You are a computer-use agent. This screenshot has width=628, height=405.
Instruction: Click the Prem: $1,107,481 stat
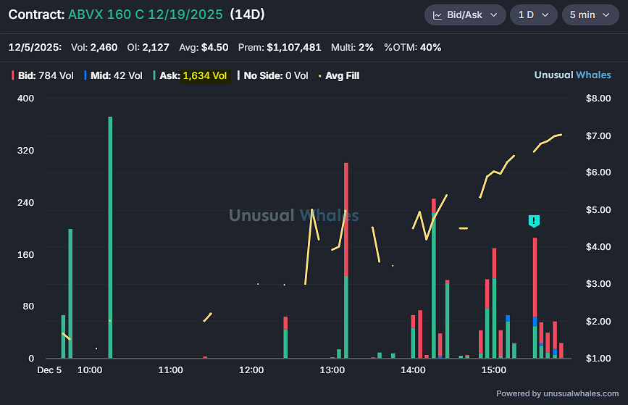280,47
